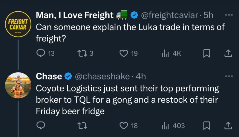Share Chase's Coyote Logistics reply

click(x=228, y=126)
